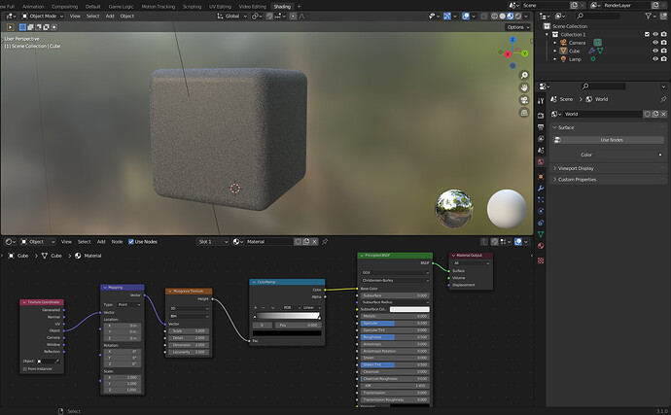Click the ColorRamp add stop plus button

click(256, 308)
